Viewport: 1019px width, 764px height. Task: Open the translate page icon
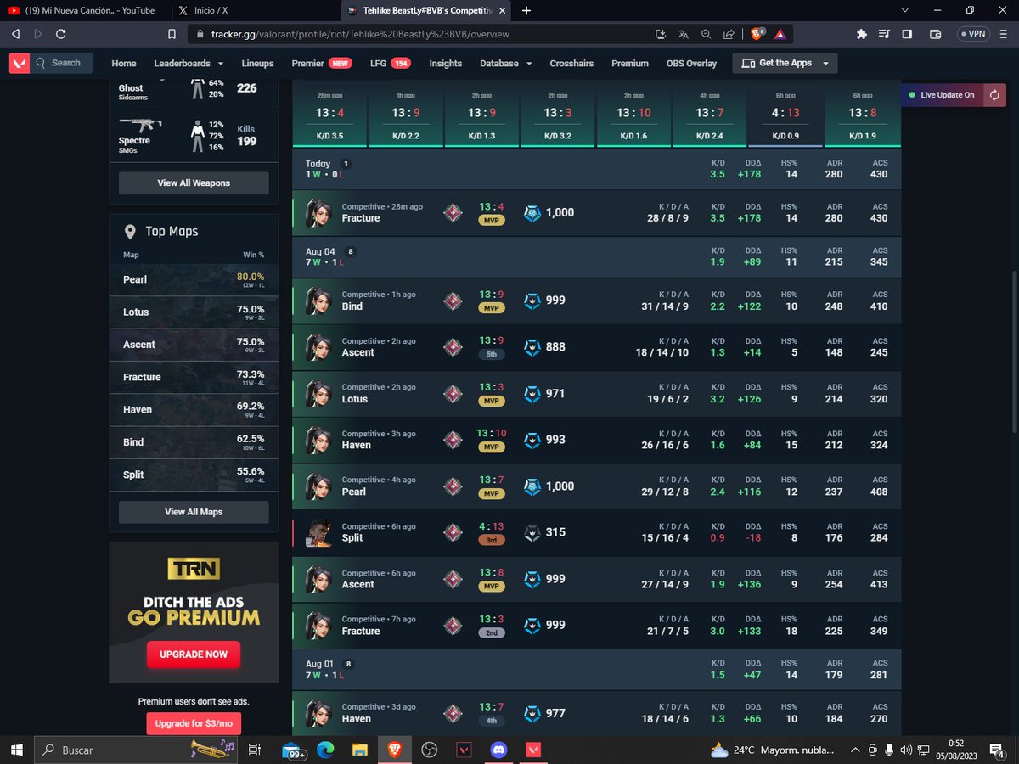point(684,35)
